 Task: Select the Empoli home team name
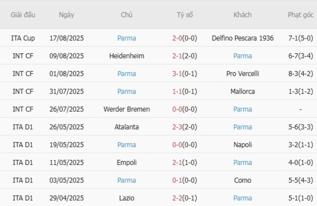pos(127,162)
